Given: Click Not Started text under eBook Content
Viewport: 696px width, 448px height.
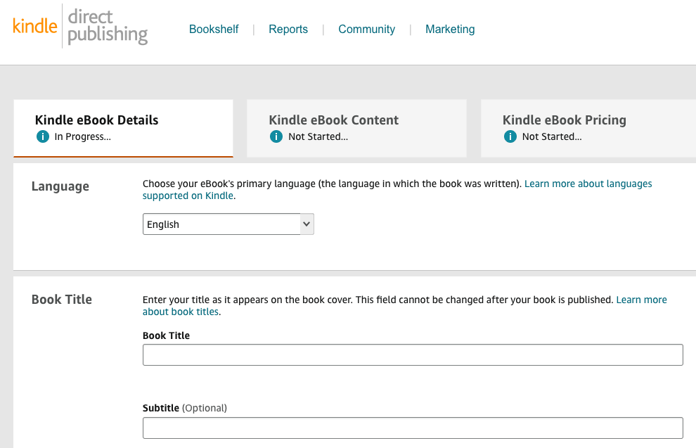Looking at the screenshot, I should [x=318, y=136].
